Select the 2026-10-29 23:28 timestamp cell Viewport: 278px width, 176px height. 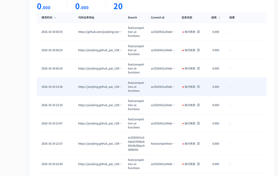point(52,87)
